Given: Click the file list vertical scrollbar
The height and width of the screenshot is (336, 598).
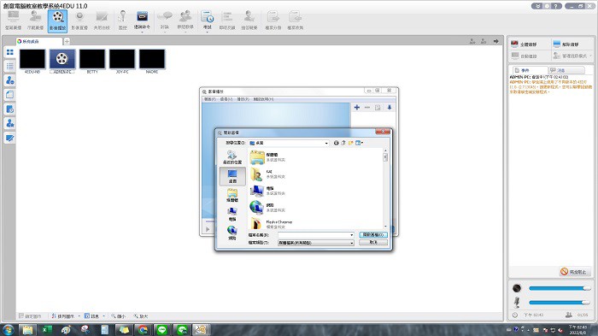Looking at the screenshot, I should [x=385, y=189].
